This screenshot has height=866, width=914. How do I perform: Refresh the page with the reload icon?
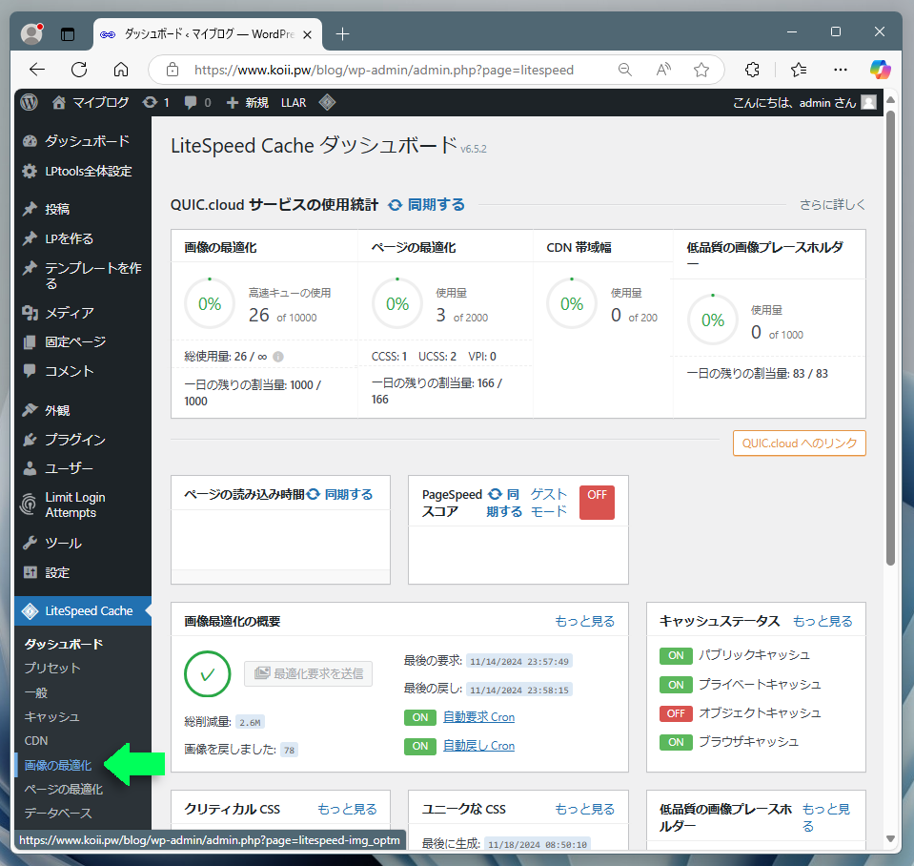pyautogui.click(x=79, y=70)
